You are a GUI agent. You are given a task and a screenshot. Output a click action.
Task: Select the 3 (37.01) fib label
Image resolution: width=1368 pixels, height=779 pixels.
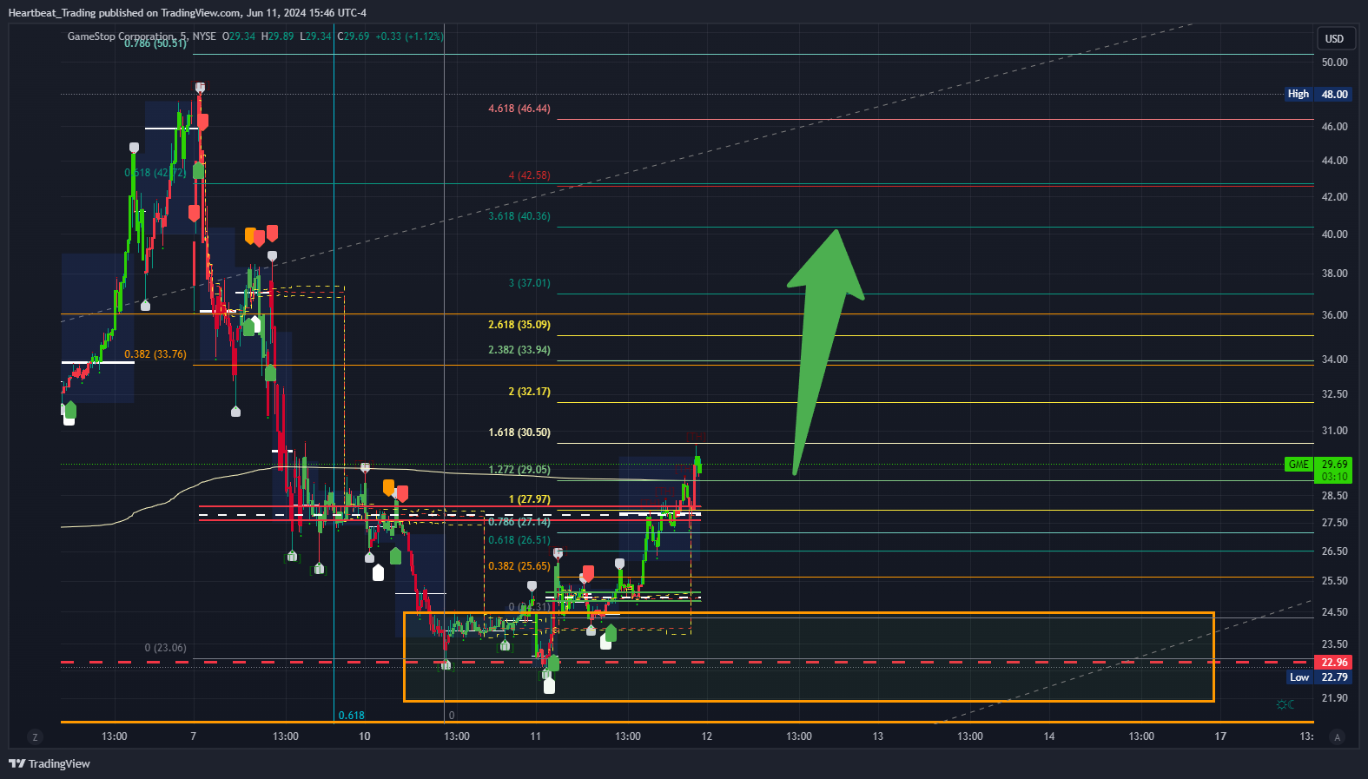(529, 283)
